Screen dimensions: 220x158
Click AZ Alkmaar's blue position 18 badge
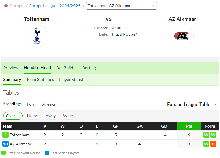click(x=5, y=144)
